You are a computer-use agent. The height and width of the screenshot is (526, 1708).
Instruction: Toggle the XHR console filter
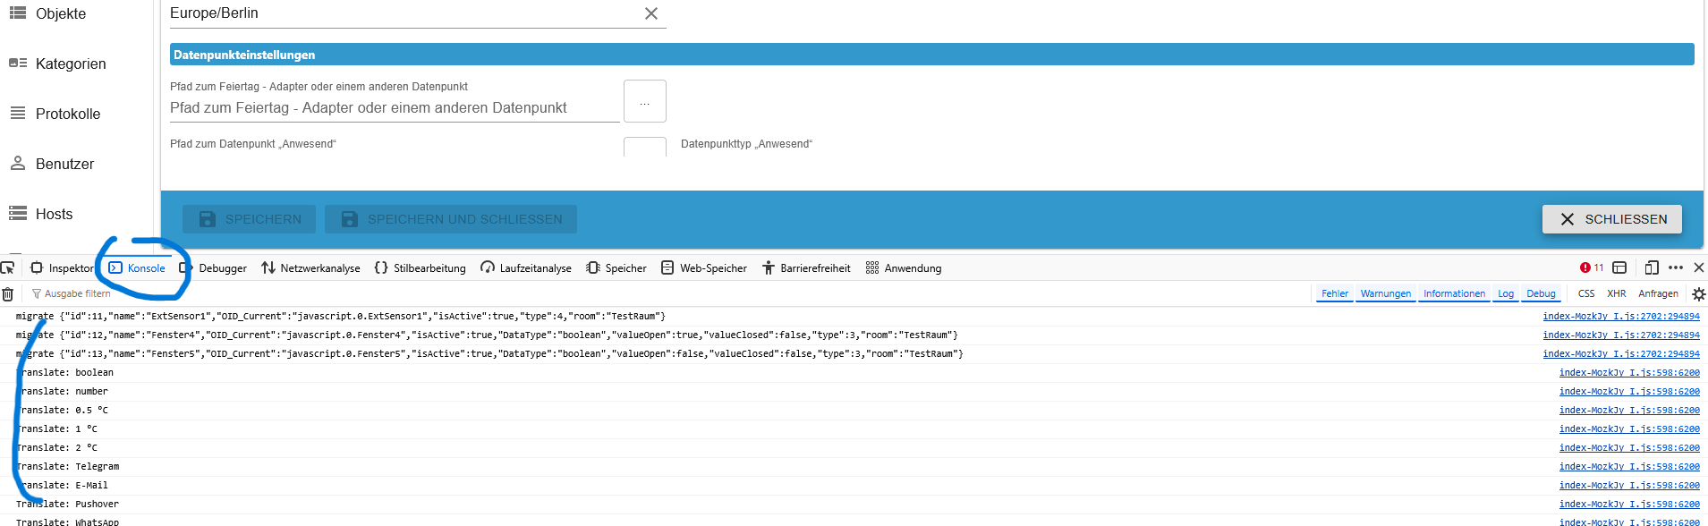coord(1616,293)
